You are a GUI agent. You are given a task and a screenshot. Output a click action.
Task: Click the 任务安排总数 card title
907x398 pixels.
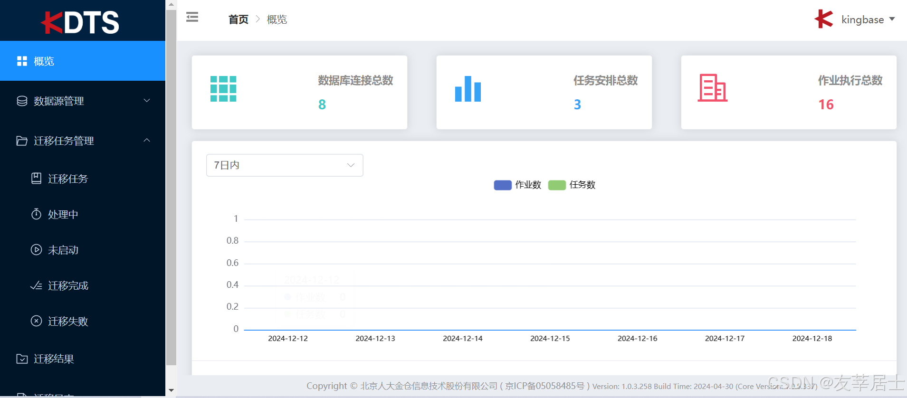tap(605, 80)
